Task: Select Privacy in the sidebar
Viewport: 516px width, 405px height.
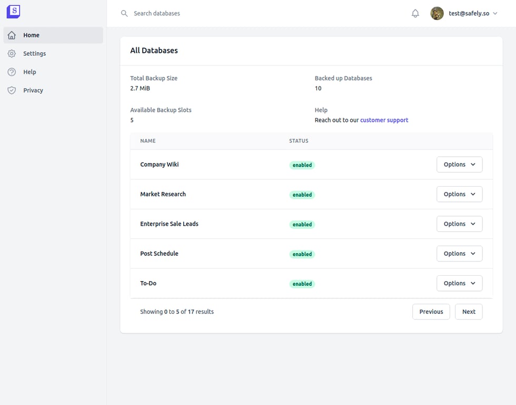Action: 33,91
